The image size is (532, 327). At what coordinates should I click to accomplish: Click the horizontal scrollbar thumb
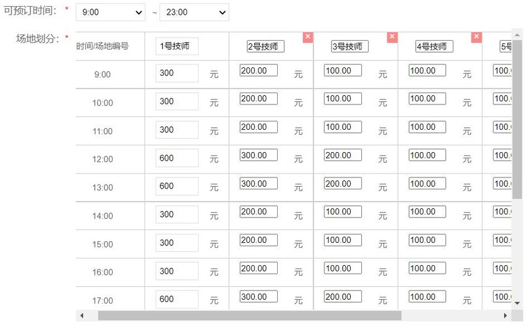pos(247,316)
